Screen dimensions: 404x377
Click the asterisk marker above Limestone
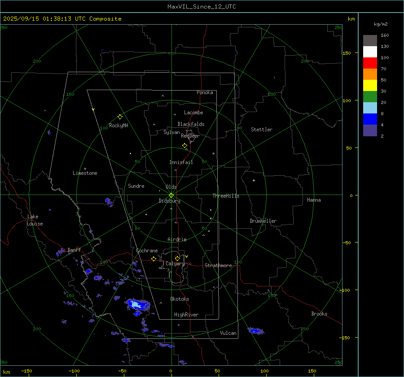85,169
